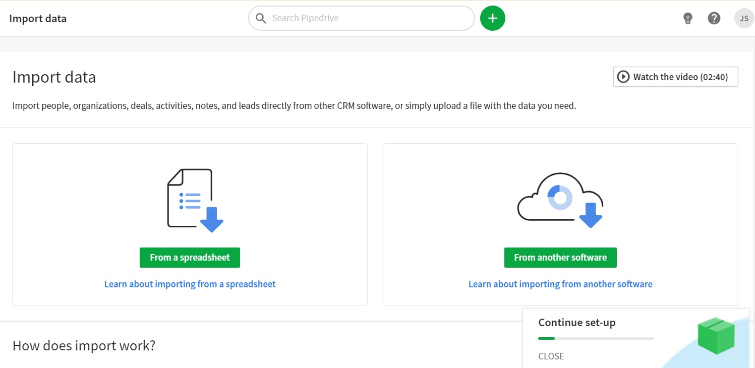Open Learn about importing from a spreadsheet

click(x=190, y=284)
